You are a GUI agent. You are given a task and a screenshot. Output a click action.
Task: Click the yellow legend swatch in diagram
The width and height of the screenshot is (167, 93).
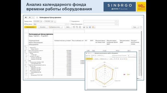tap(128, 74)
